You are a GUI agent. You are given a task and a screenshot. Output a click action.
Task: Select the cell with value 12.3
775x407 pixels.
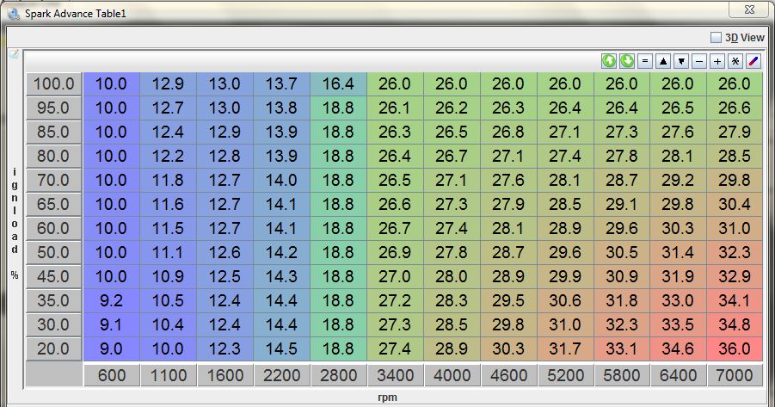(x=225, y=348)
